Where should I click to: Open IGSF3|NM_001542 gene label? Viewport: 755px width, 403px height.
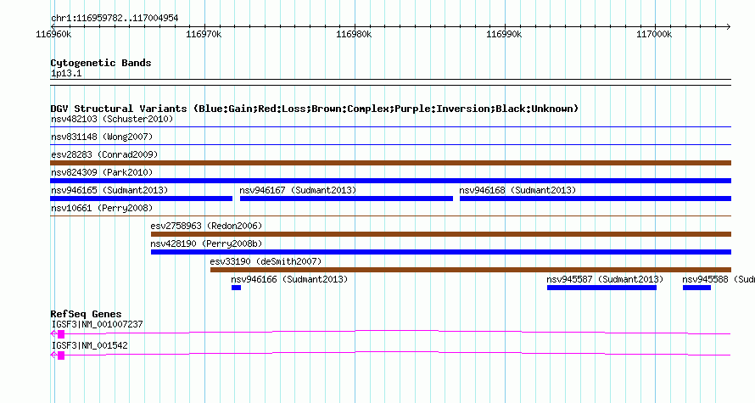coord(89,345)
